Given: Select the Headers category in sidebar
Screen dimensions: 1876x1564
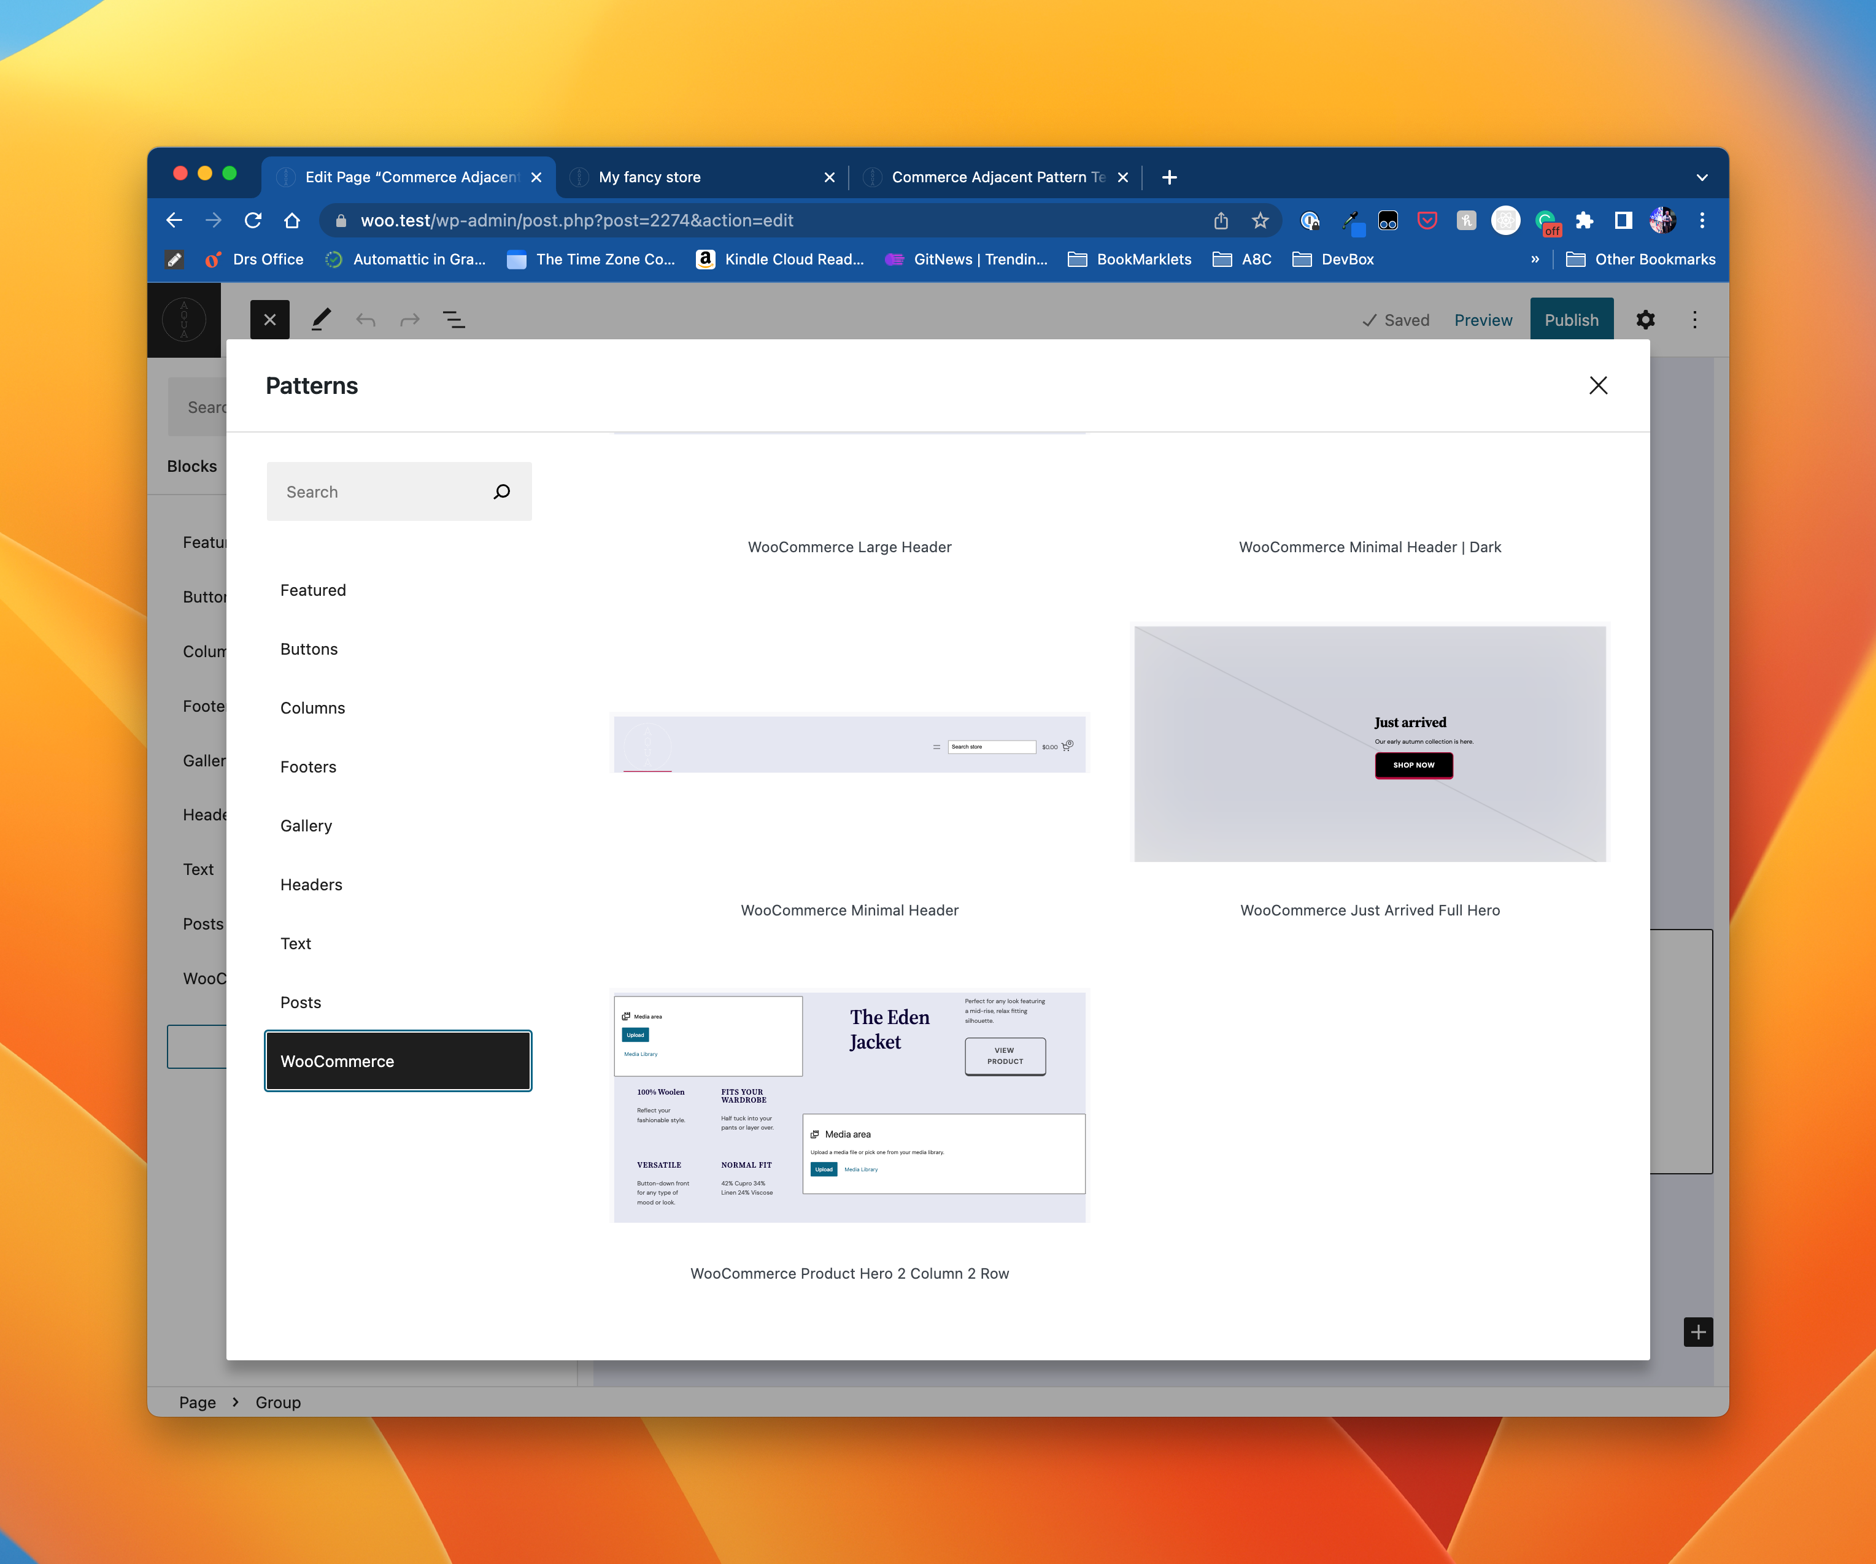Looking at the screenshot, I should click(x=310, y=884).
